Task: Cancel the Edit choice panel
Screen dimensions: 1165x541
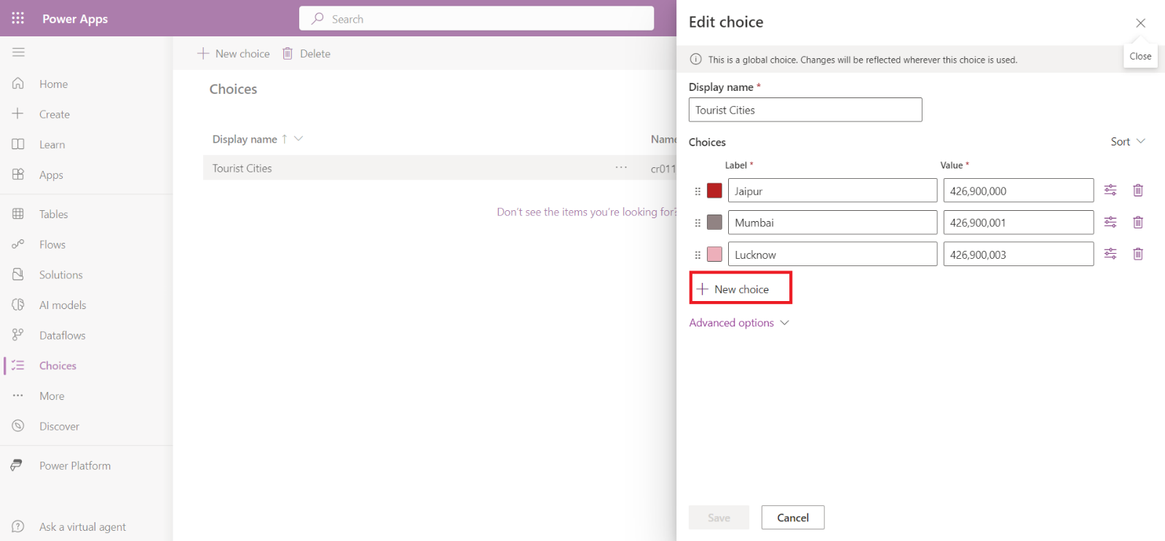Action: coord(792,518)
